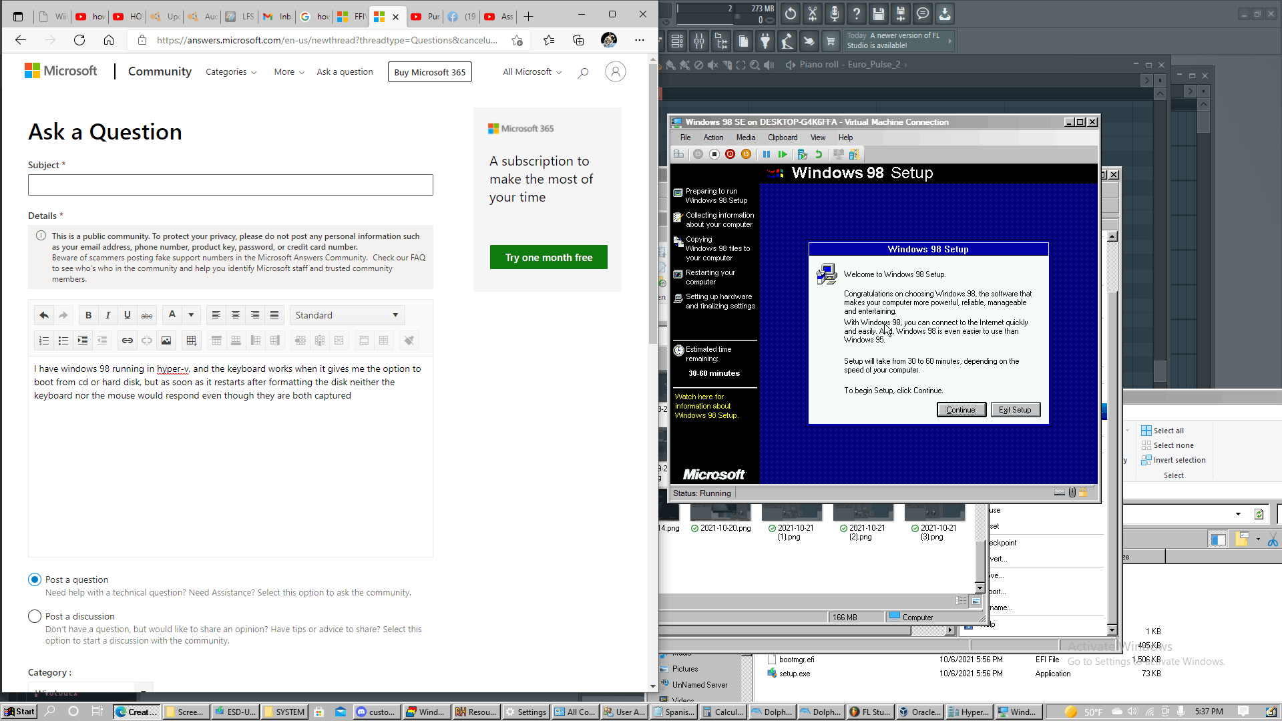This screenshot has width=1282, height=721.
Task: Refresh the browser page
Action: pyautogui.click(x=79, y=40)
